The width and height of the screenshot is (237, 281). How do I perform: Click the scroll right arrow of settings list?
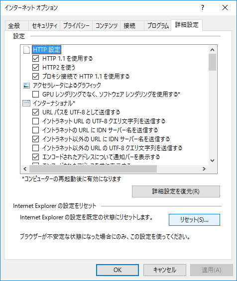pyautogui.click(x=204, y=169)
